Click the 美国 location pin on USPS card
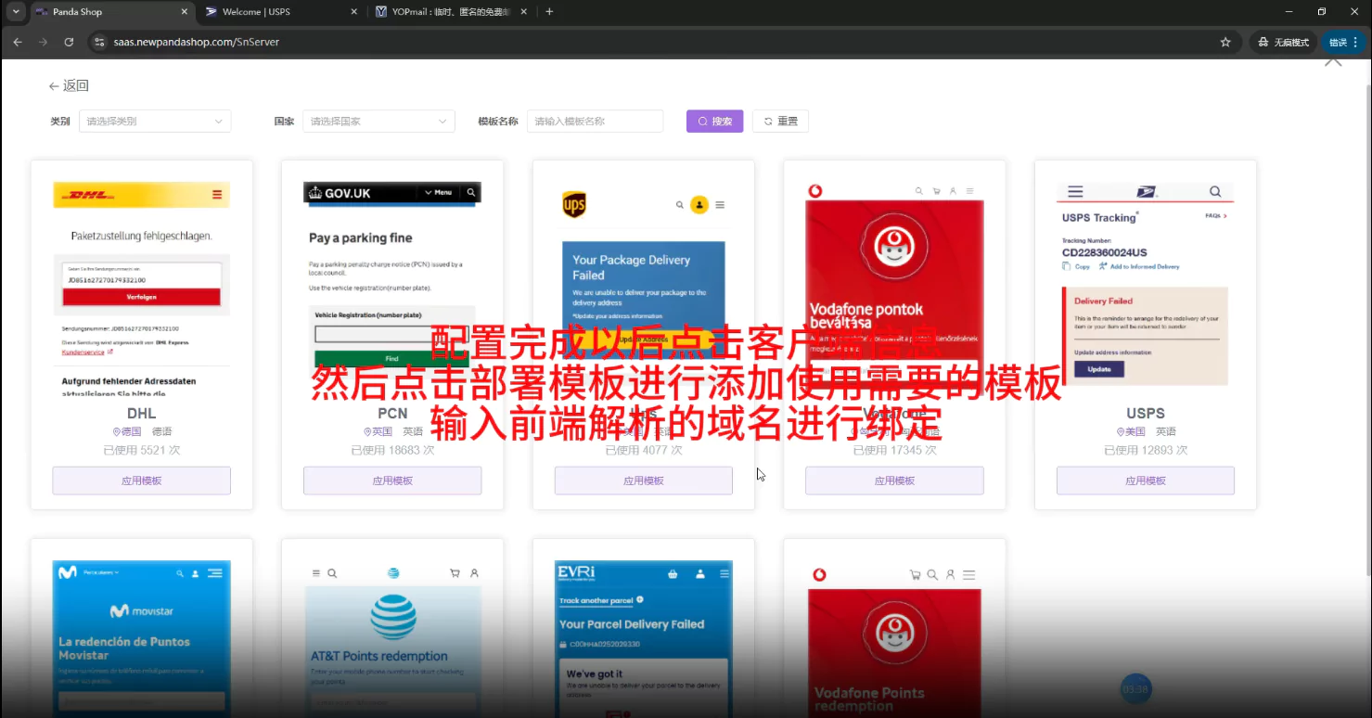The image size is (1372, 718). click(x=1121, y=432)
